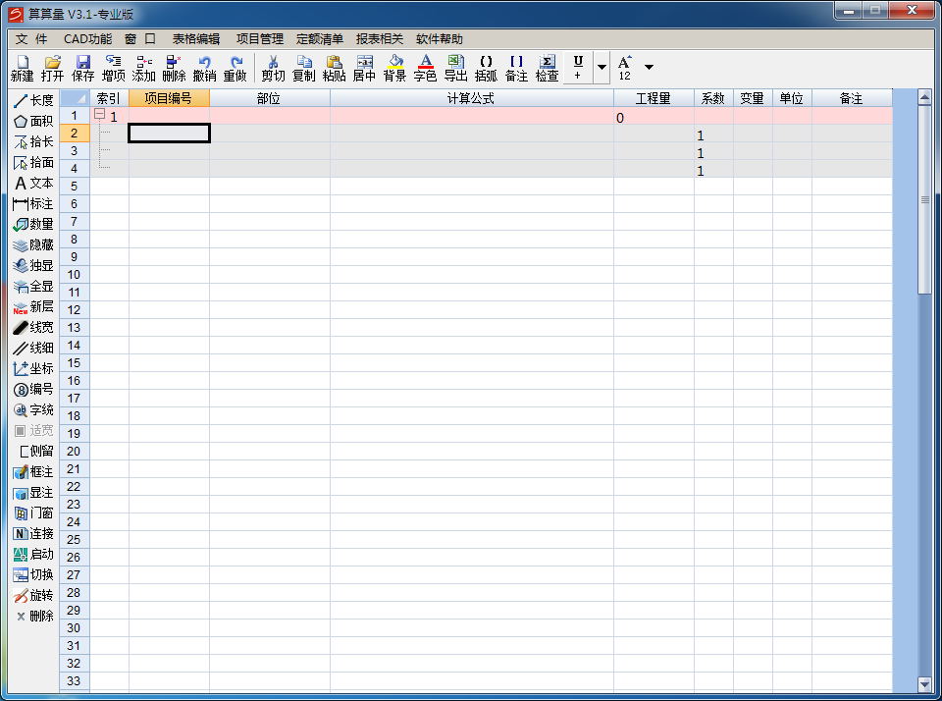Screen dimensions: 942x701
Task: Redo with the 重做 icon
Action: pyautogui.click(x=235, y=68)
